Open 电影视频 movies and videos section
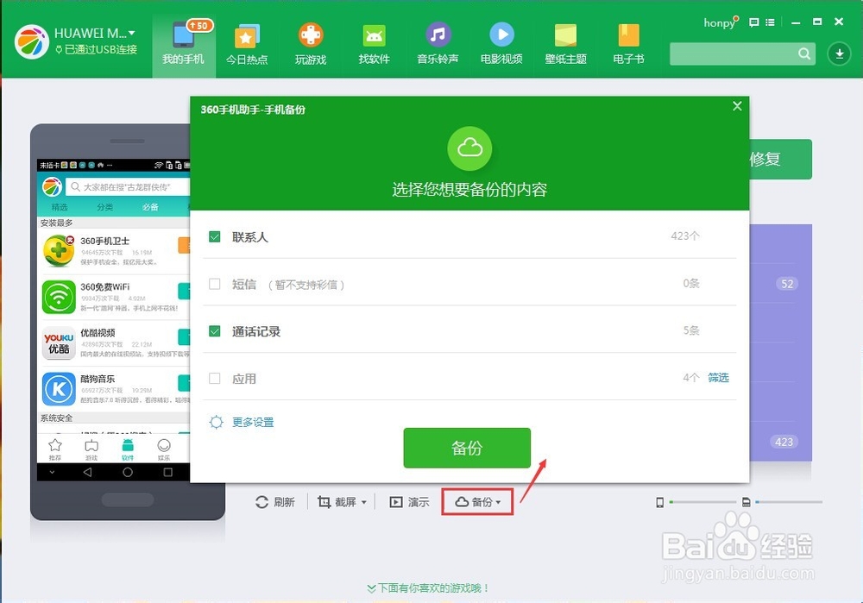The image size is (863, 603). pyautogui.click(x=501, y=39)
